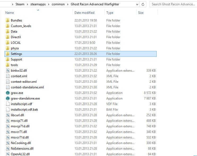Viewport: 197px width, 156px height.
Task: Select the context-standalone.xml file name
Action: (x=27, y=87)
